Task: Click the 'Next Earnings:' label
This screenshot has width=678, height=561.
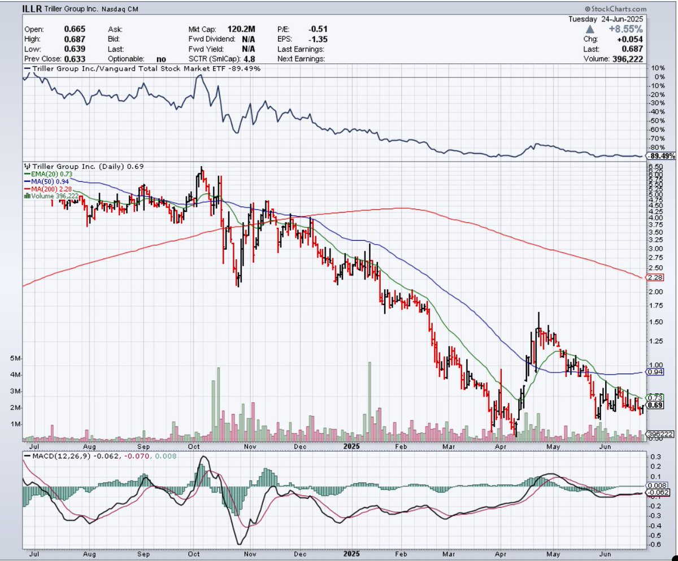Action: coord(301,59)
